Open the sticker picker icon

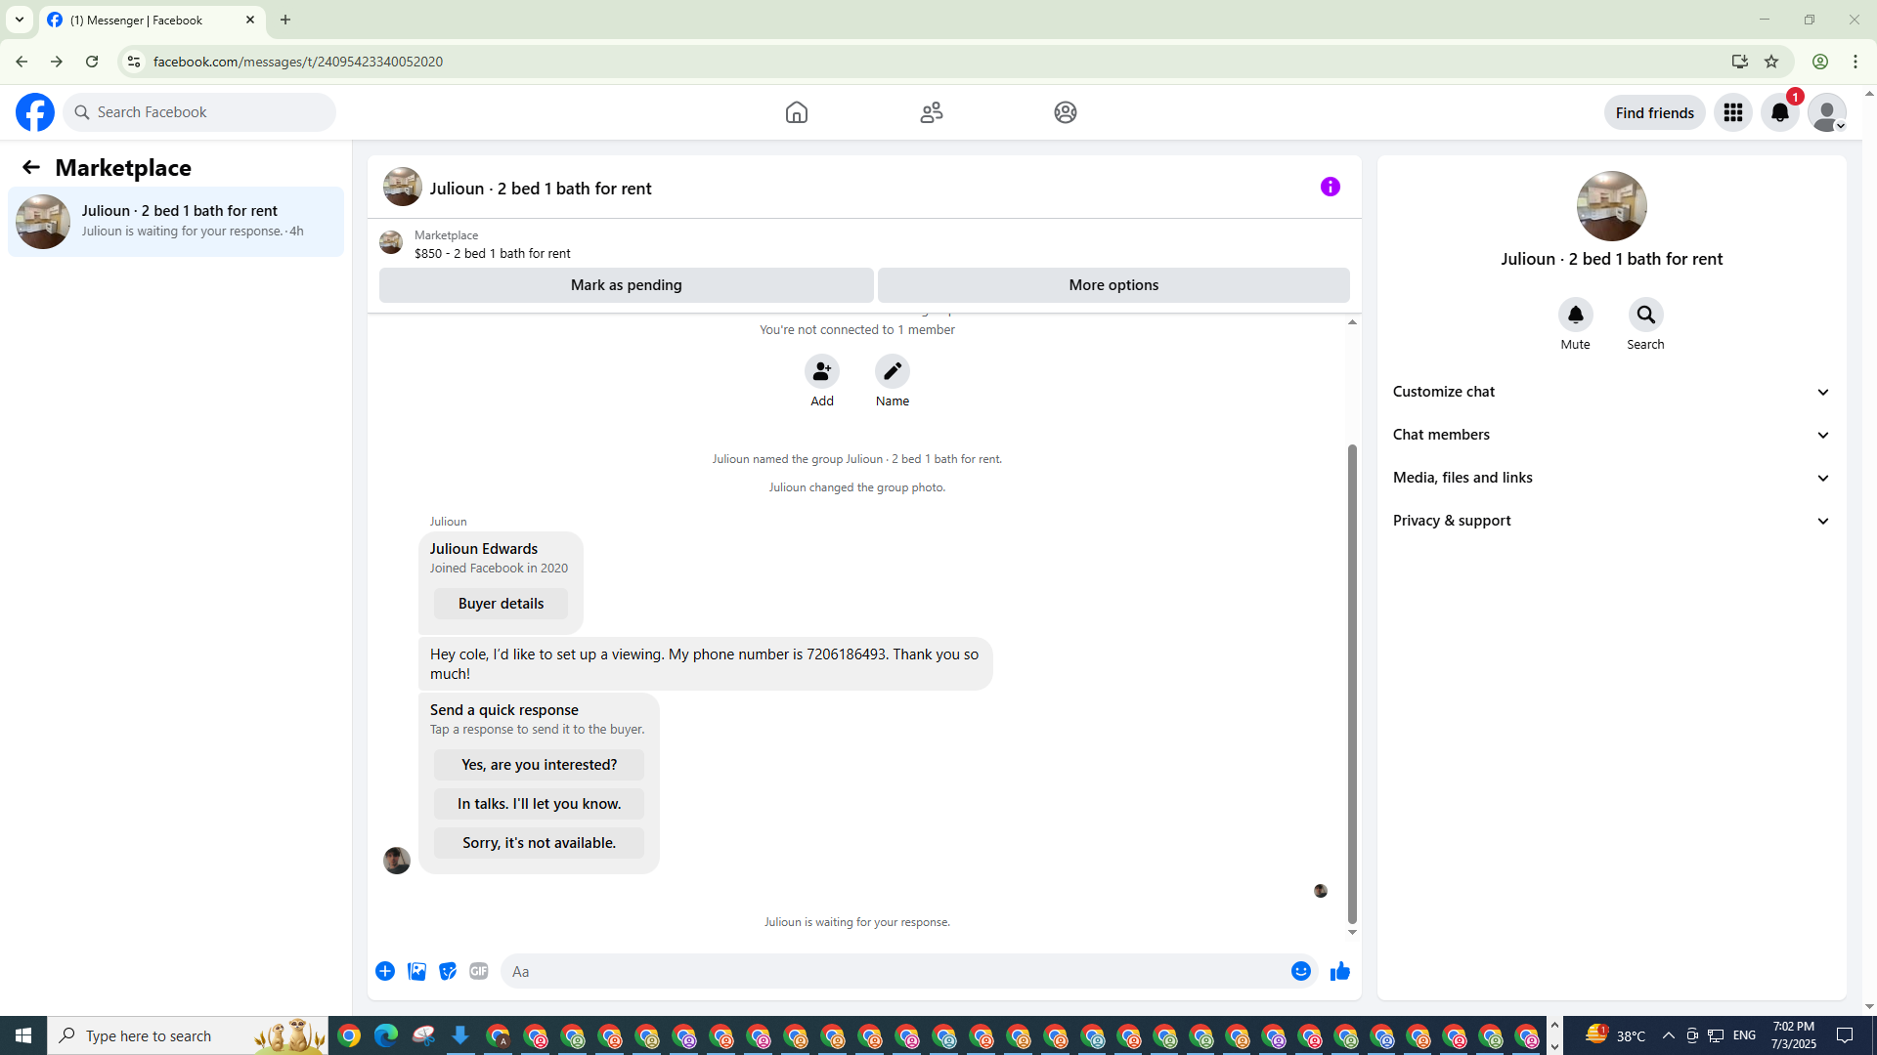click(448, 971)
